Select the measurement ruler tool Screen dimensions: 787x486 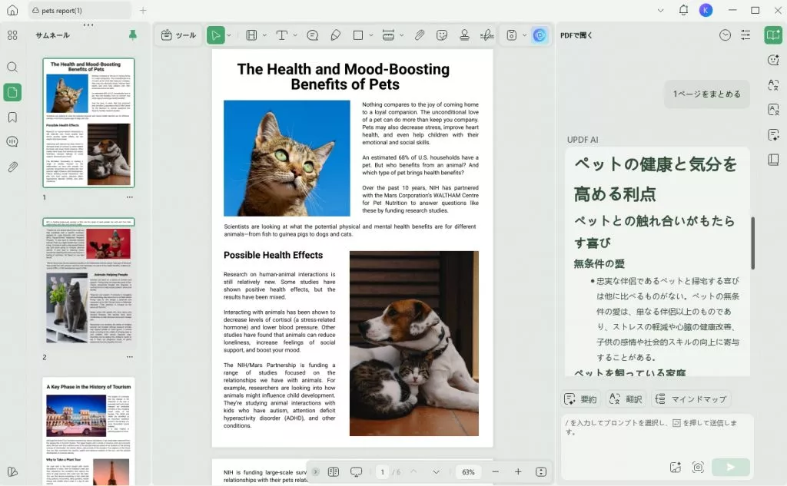(x=388, y=35)
